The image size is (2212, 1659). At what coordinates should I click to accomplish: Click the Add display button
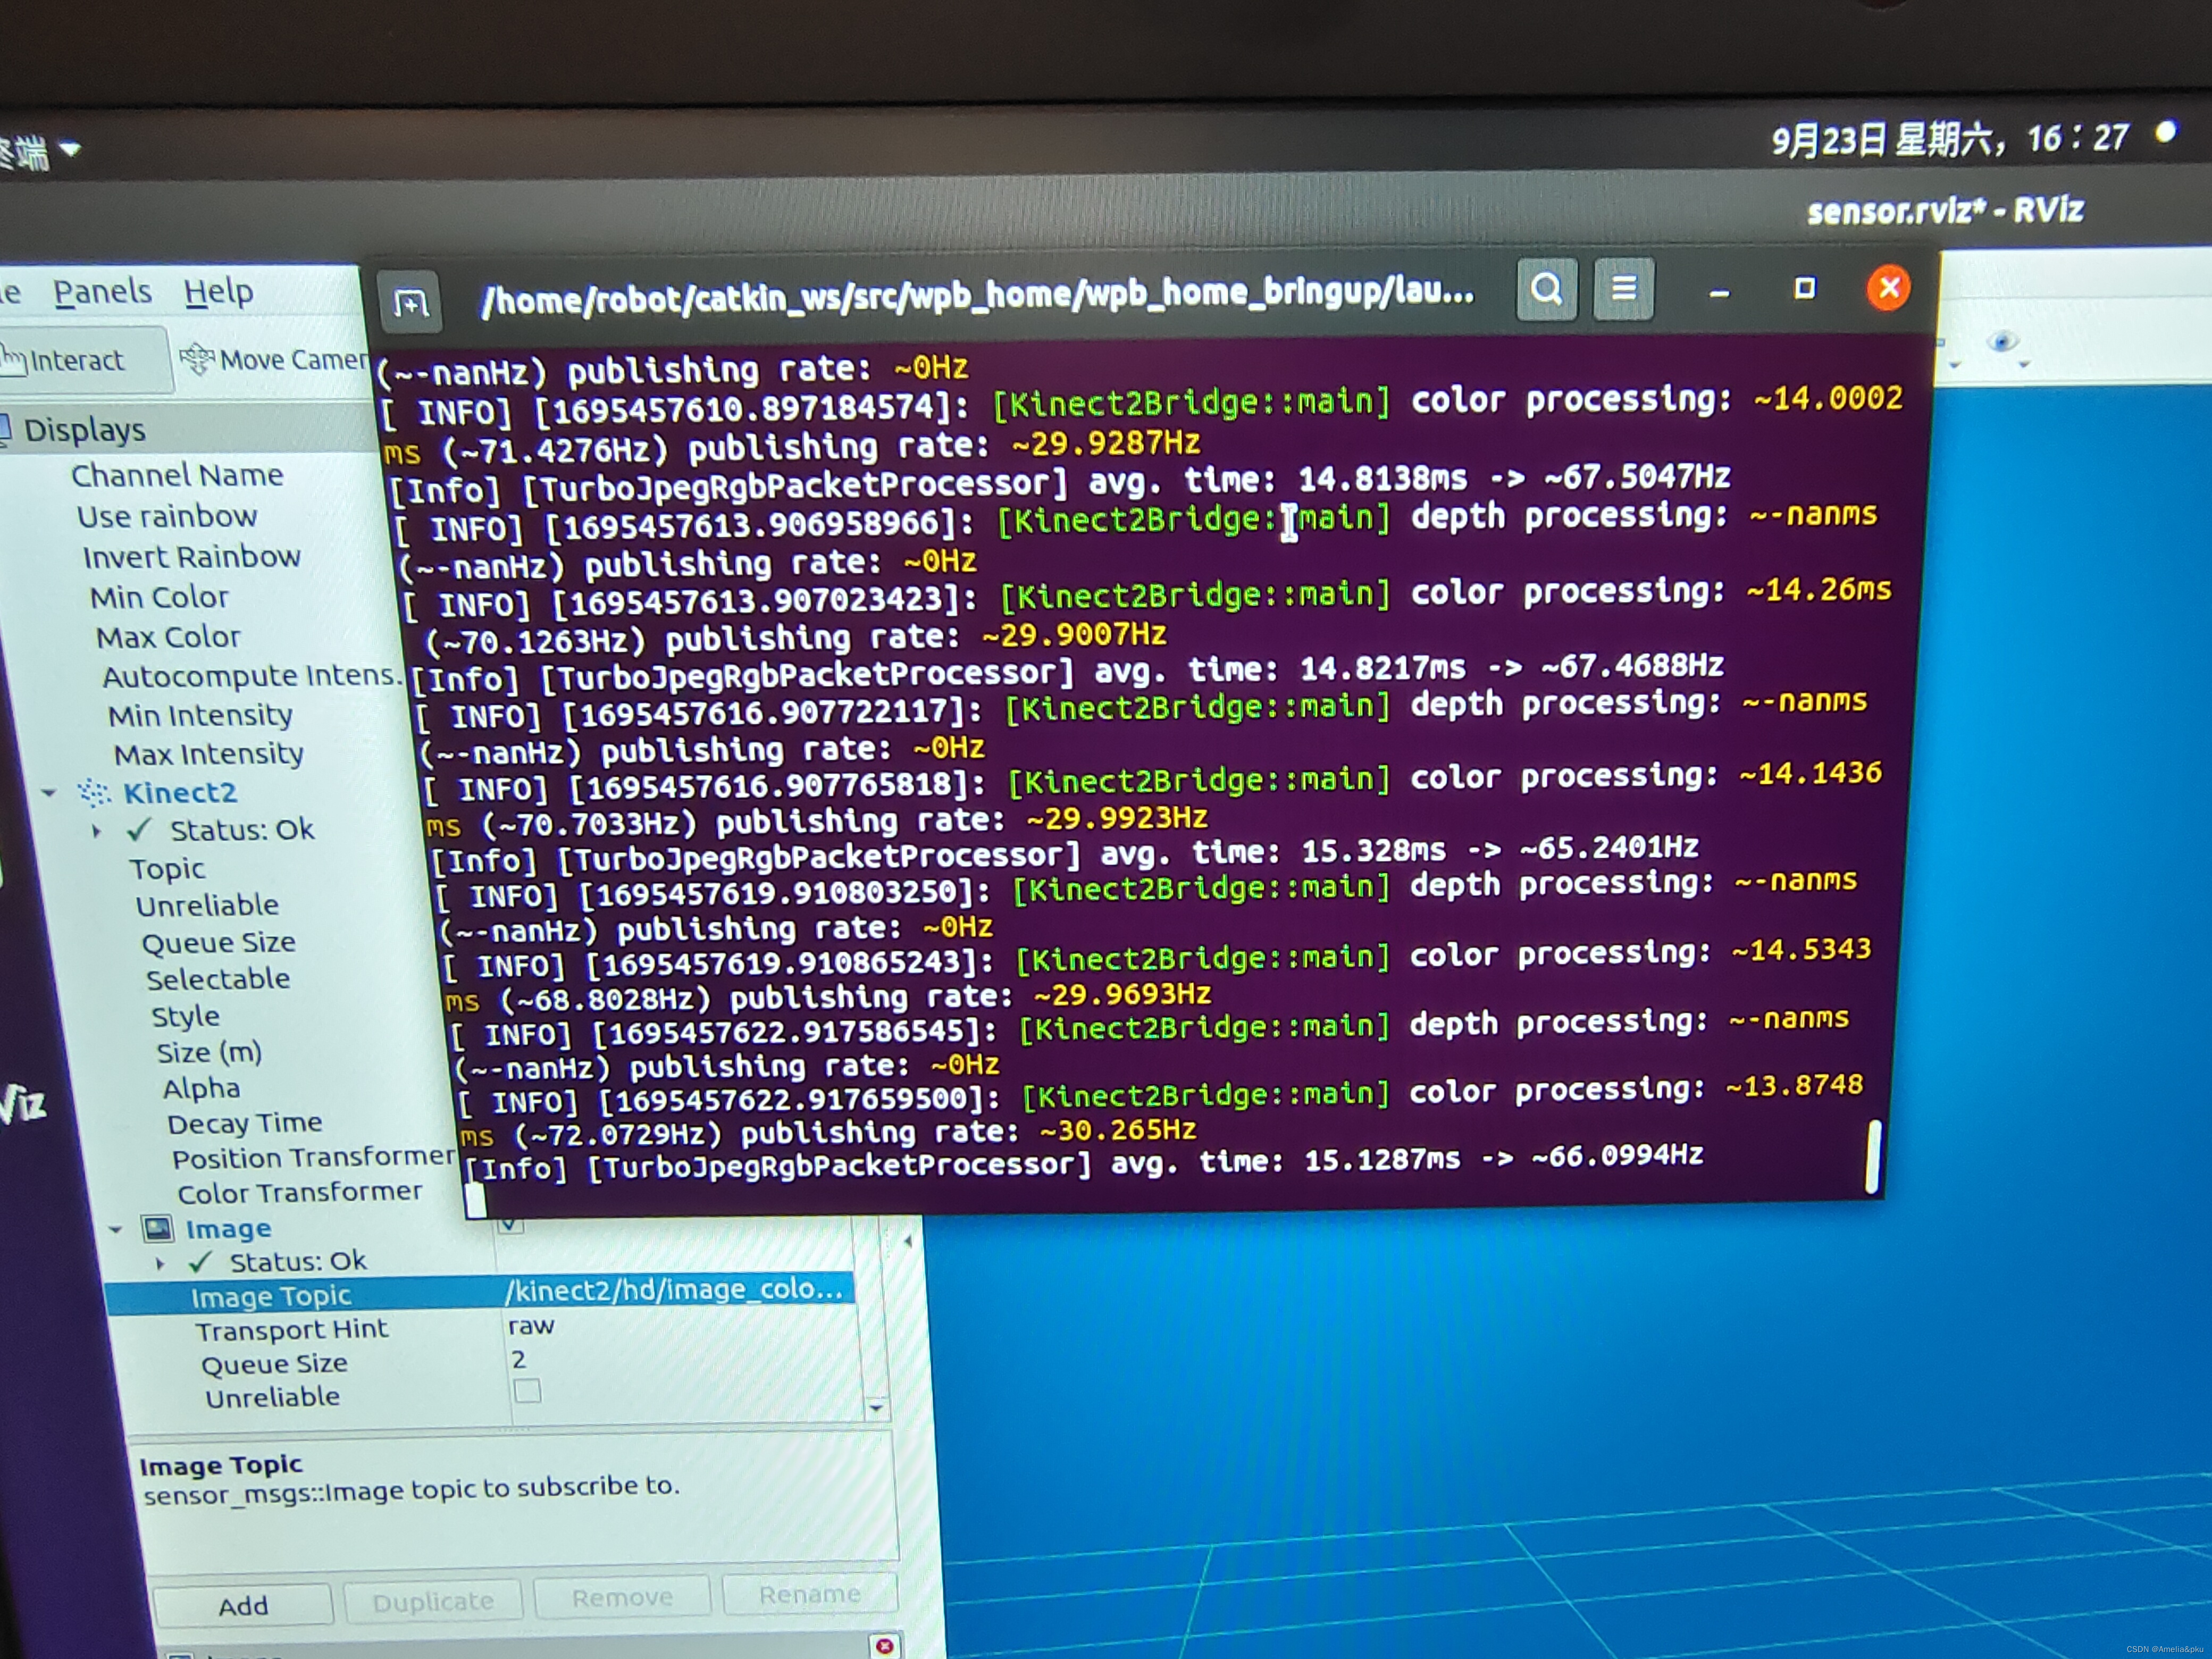coord(243,1605)
